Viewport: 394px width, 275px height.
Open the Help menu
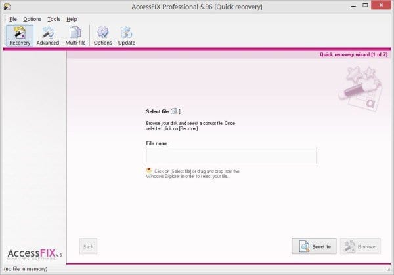click(72, 19)
